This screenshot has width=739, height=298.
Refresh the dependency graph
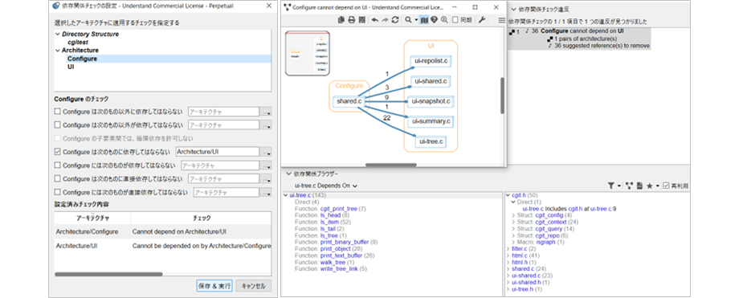[395, 20]
